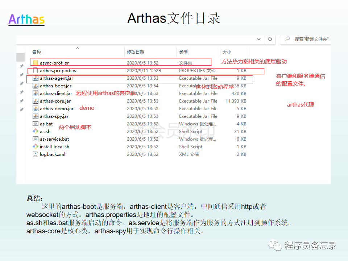Click the 31 KB size of as.sh
The height and width of the screenshot is (261, 348).
[240, 131]
